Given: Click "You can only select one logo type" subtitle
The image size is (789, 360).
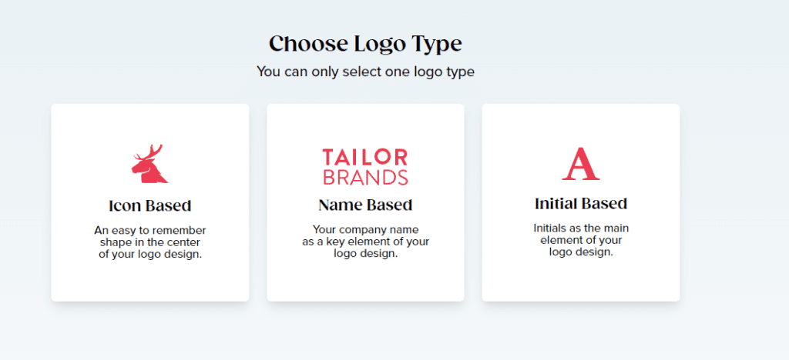Looking at the screenshot, I should point(365,72).
